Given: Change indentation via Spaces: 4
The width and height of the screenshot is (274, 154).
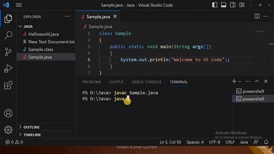Looking at the screenshot, I should coord(195,142).
